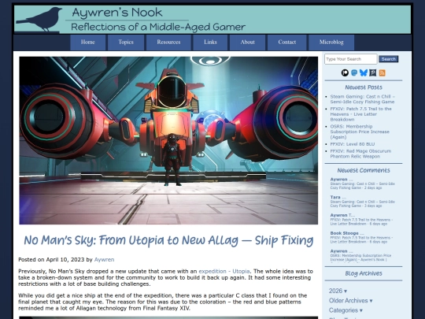Open the Links menu item

tap(210, 43)
